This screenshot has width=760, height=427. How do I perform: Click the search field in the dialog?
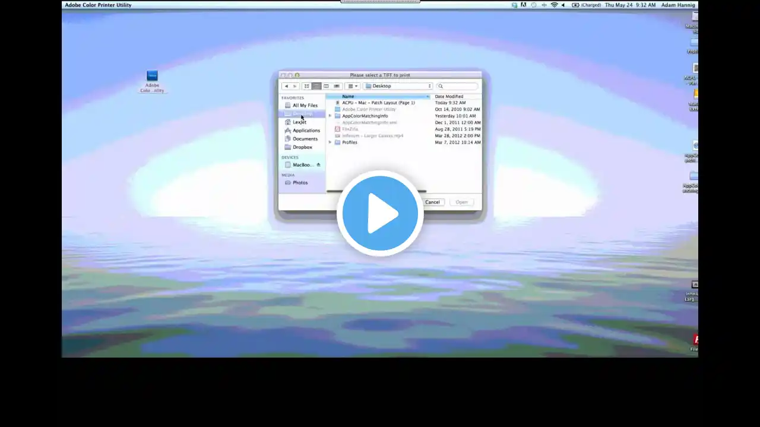point(457,86)
